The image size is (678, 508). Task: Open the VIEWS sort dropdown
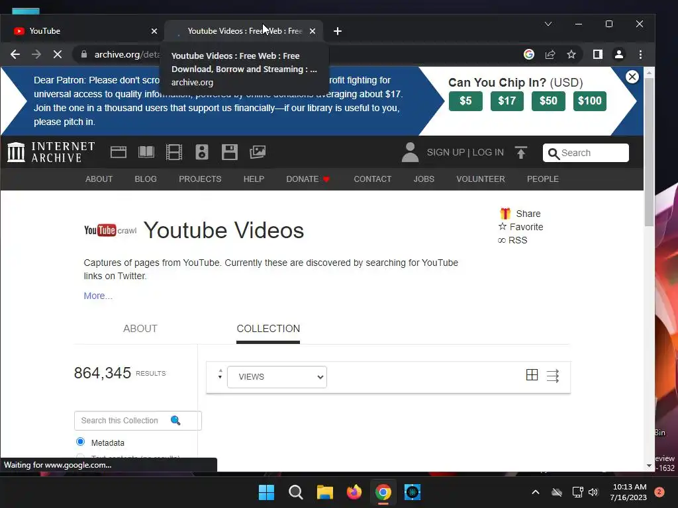(x=277, y=376)
